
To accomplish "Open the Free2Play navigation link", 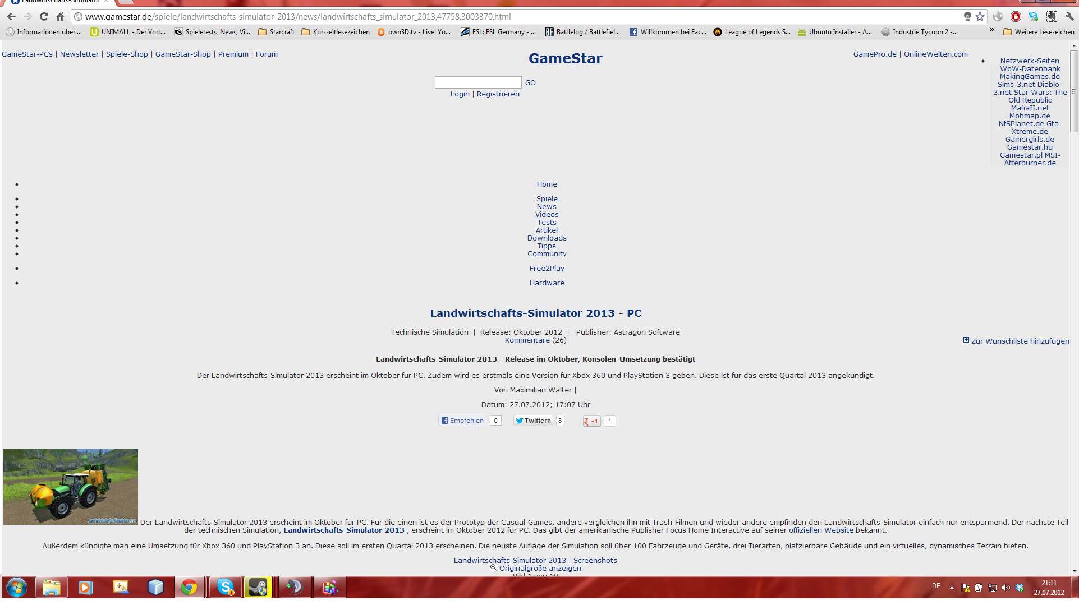I will 547,269.
